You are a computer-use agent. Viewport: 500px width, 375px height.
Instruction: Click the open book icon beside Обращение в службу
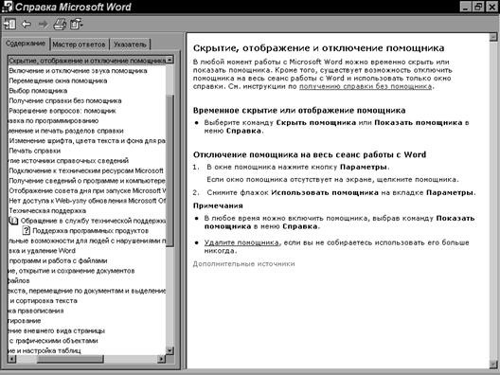coord(13,221)
